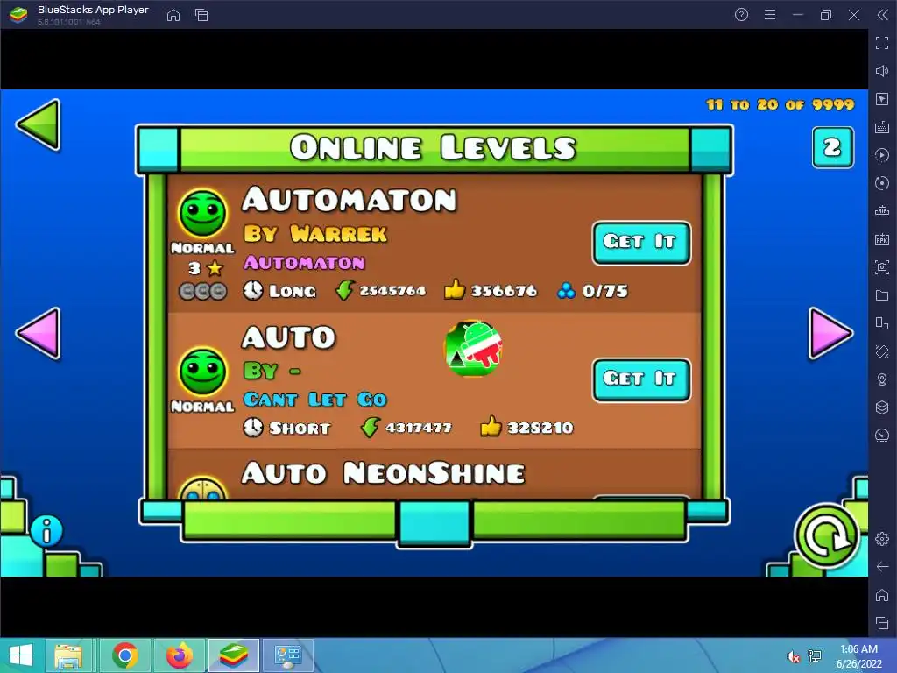Click the 356676 likes count
The width and height of the screenshot is (897, 673).
click(504, 291)
